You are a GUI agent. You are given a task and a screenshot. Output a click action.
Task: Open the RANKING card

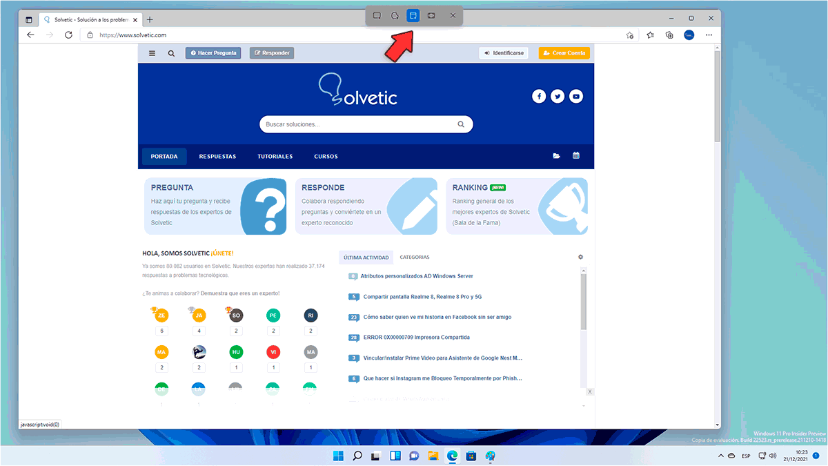pyautogui.click(x=517, y=206)
